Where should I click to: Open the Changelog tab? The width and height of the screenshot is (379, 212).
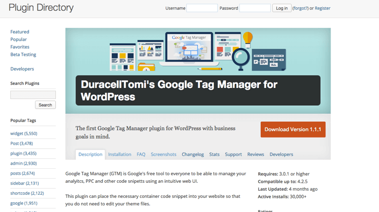(x=193, y=154)
